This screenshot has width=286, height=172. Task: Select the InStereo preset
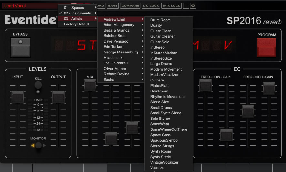[x=169, y=47]
